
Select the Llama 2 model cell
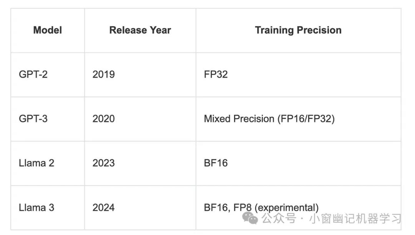(x=48, y=163)
